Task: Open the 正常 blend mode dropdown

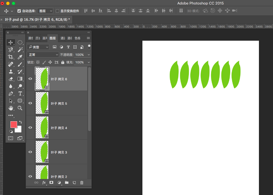Action: [x=43, y=55]
